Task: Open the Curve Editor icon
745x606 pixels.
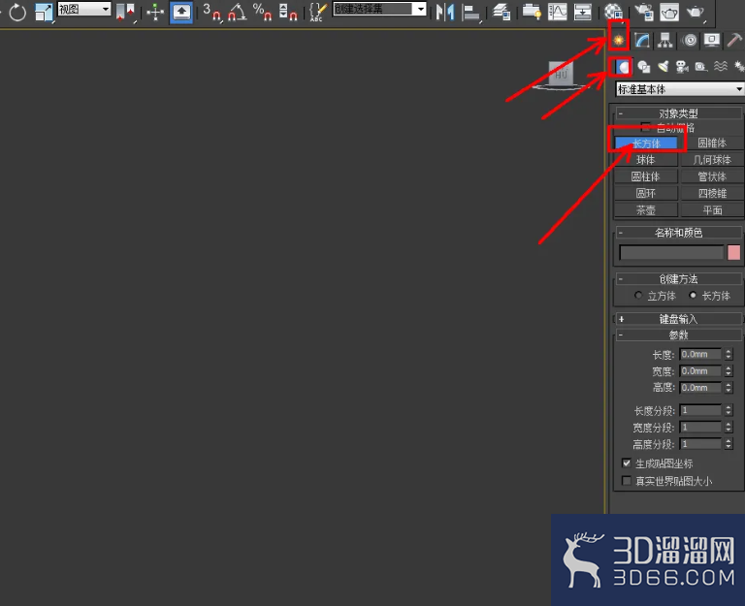Action: 558,12
